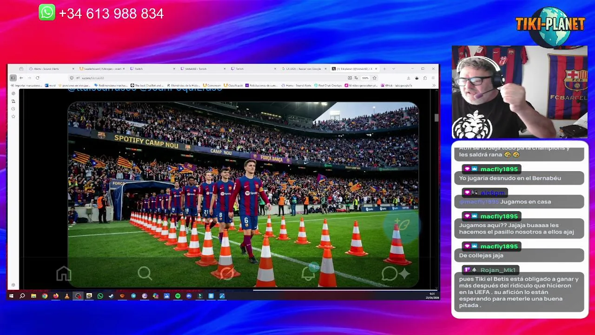Open 'Home - Sound Alerts' bookmark
Viewport: 595px width, 335px height.
(x=296, y=86)
